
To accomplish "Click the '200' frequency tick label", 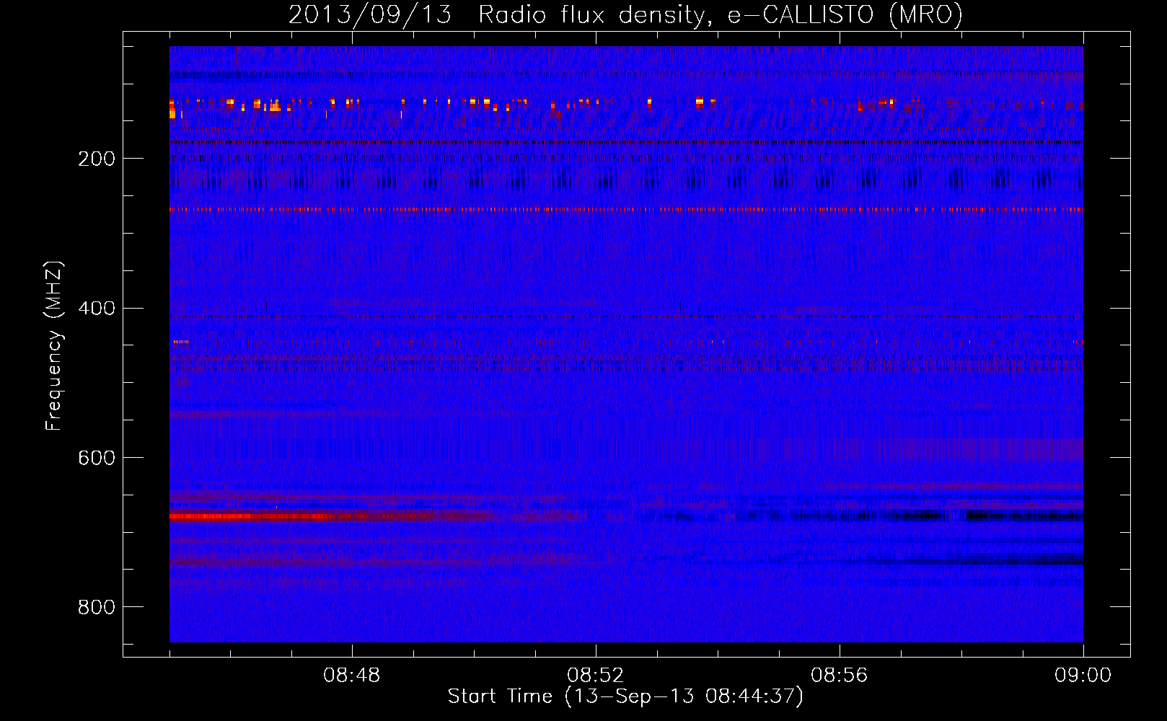I will click(x=97, y=159).
